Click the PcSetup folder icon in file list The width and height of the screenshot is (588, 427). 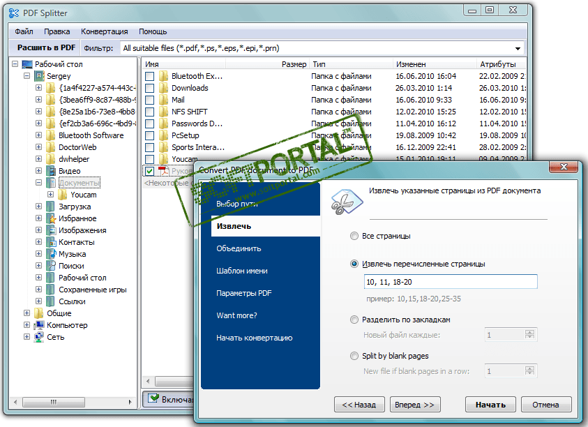[163, 135]
